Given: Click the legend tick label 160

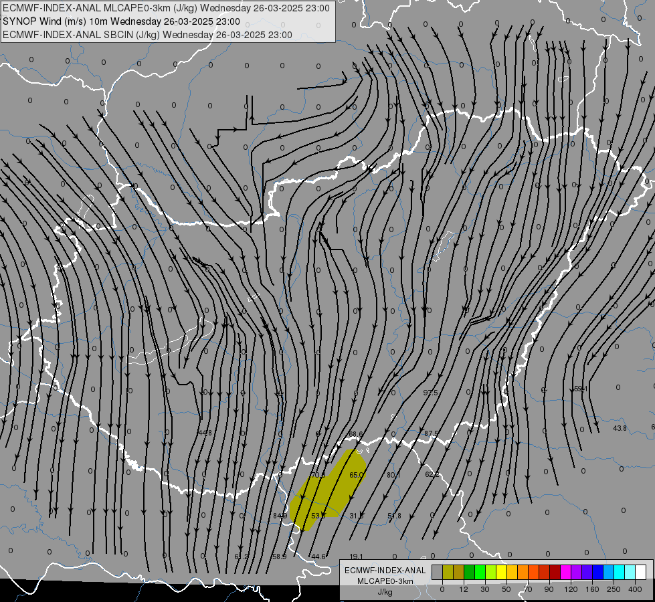Looking at the screenshot, I should pyautogui.click(x=592, y=589).
